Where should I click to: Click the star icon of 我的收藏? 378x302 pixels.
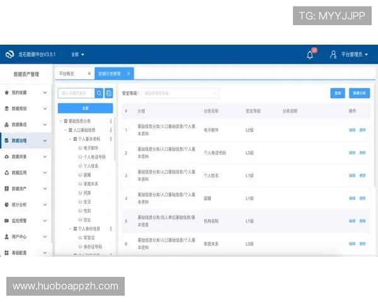click(x=7, y=92)
